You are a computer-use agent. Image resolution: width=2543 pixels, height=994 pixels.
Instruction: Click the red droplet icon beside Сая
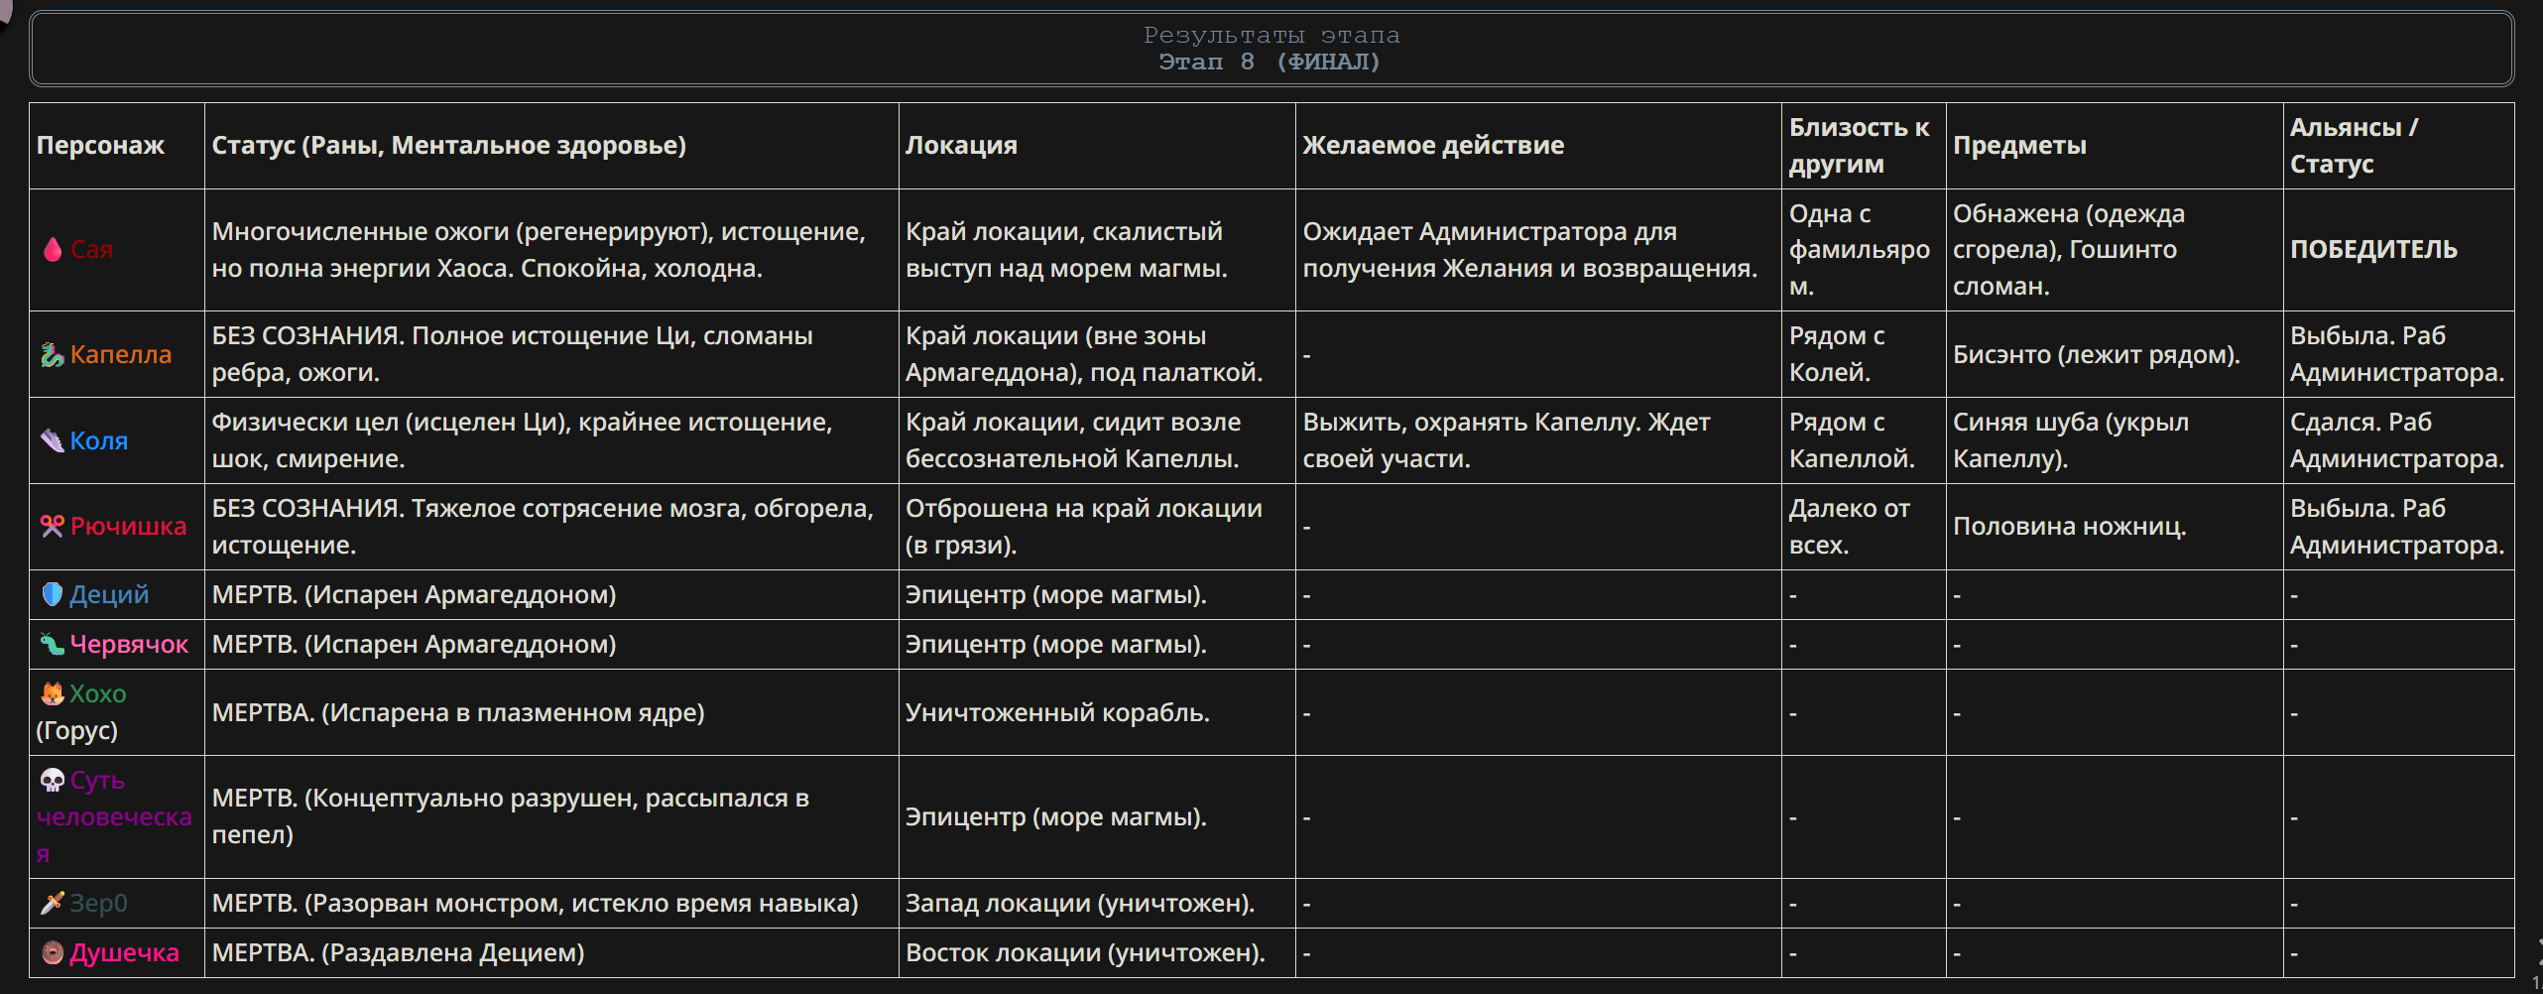pos(53,249)
